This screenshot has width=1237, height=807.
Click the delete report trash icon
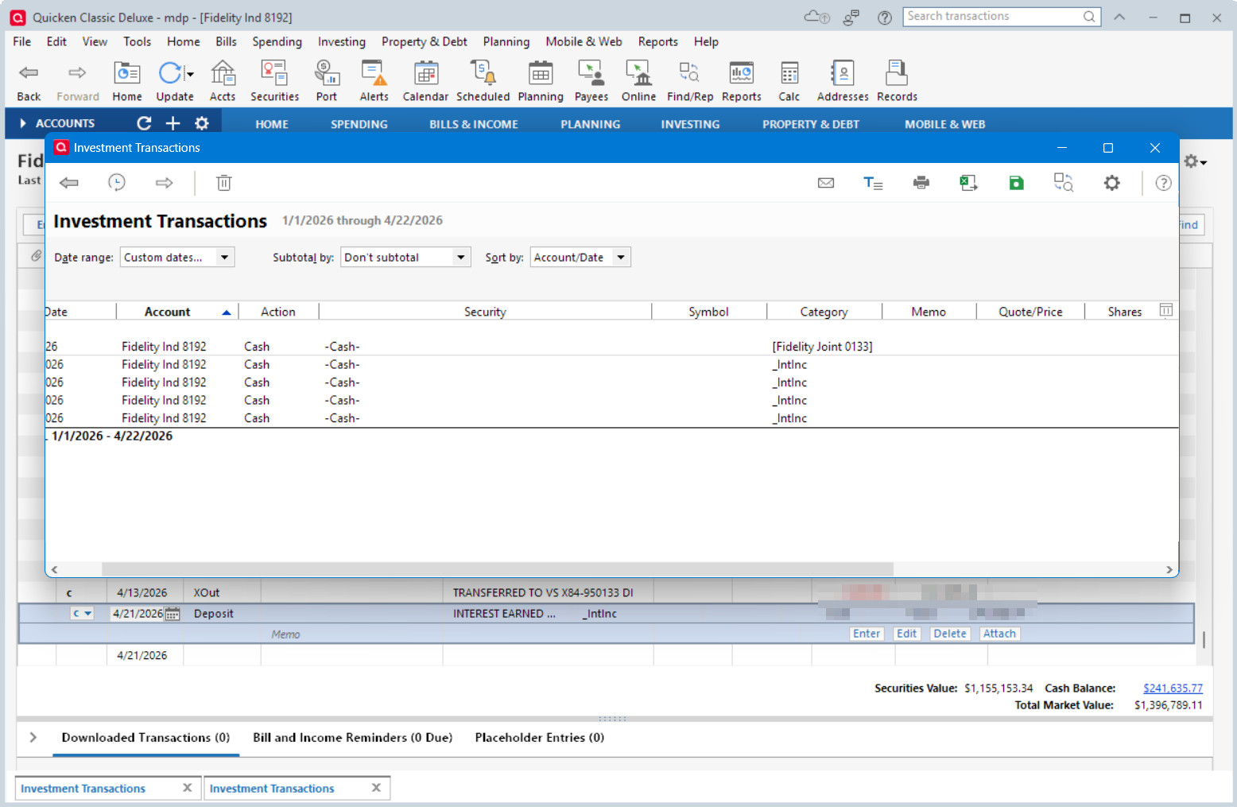[224, 183]
